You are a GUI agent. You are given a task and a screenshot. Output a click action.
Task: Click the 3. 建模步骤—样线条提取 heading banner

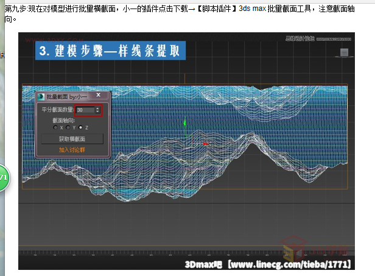coord(111,51)
